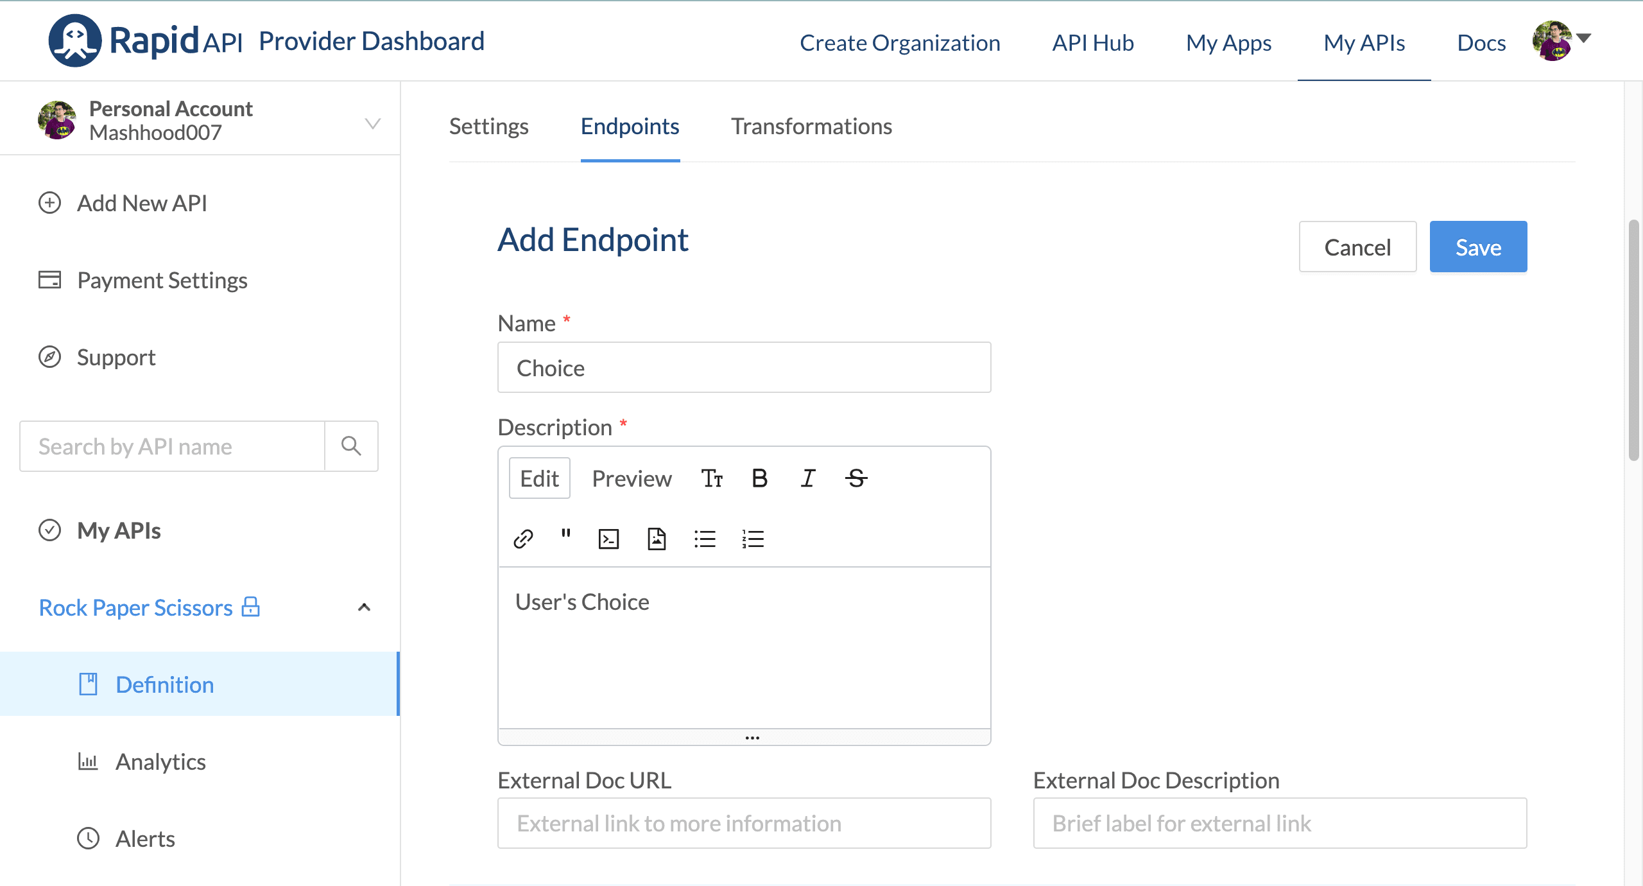Click the My APIs sidebar heading
Viewport: 1643px width, 886px height.
[119, 531]
